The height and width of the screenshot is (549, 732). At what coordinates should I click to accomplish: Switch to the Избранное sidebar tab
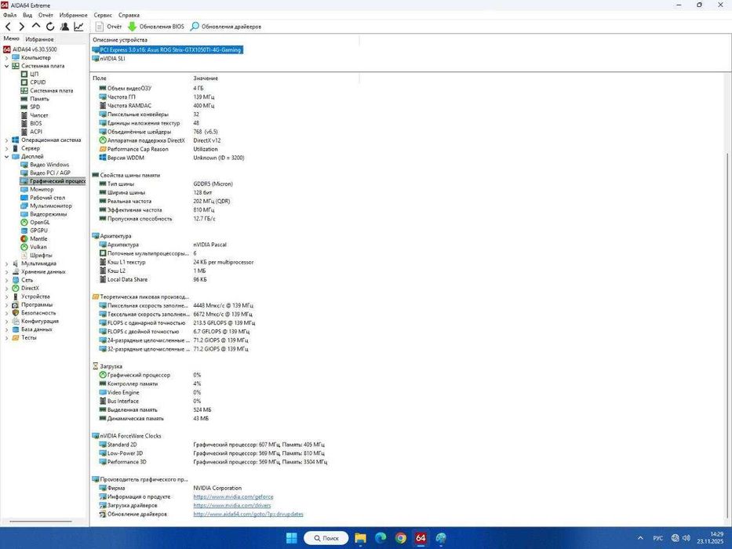click(39, 39)
